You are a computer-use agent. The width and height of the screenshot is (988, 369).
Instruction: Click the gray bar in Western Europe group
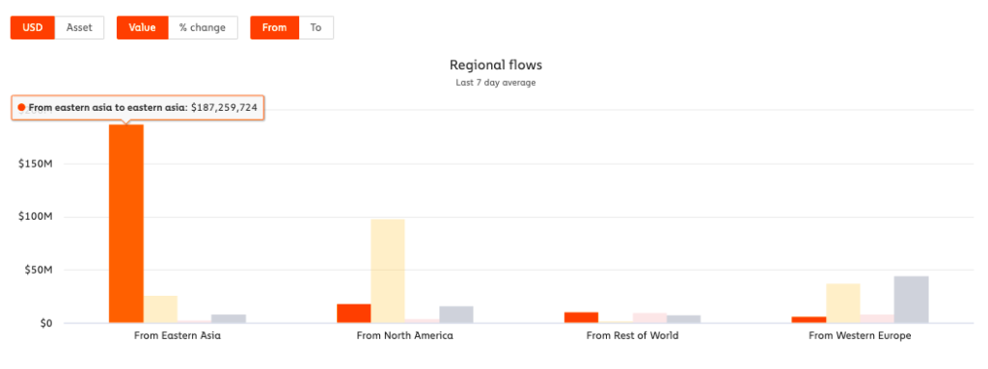pyautogui.click(x=911, y=300)
